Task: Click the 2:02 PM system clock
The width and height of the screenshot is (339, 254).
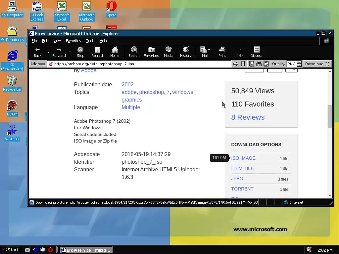Action: [325, 250]
